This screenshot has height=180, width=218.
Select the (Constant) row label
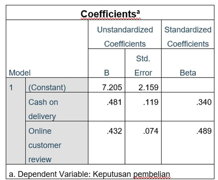tap(47, 88)
